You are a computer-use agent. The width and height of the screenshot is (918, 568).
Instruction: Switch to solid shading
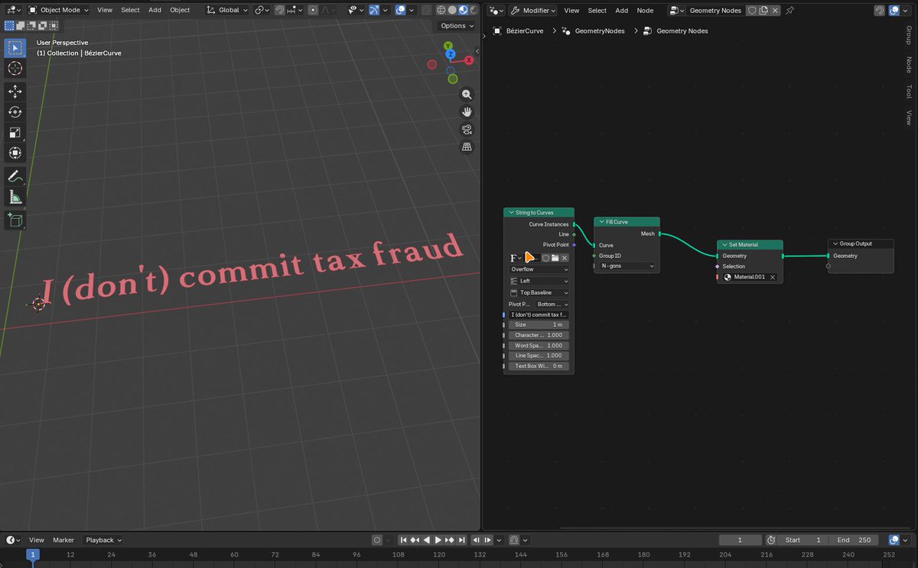[452, 10]
